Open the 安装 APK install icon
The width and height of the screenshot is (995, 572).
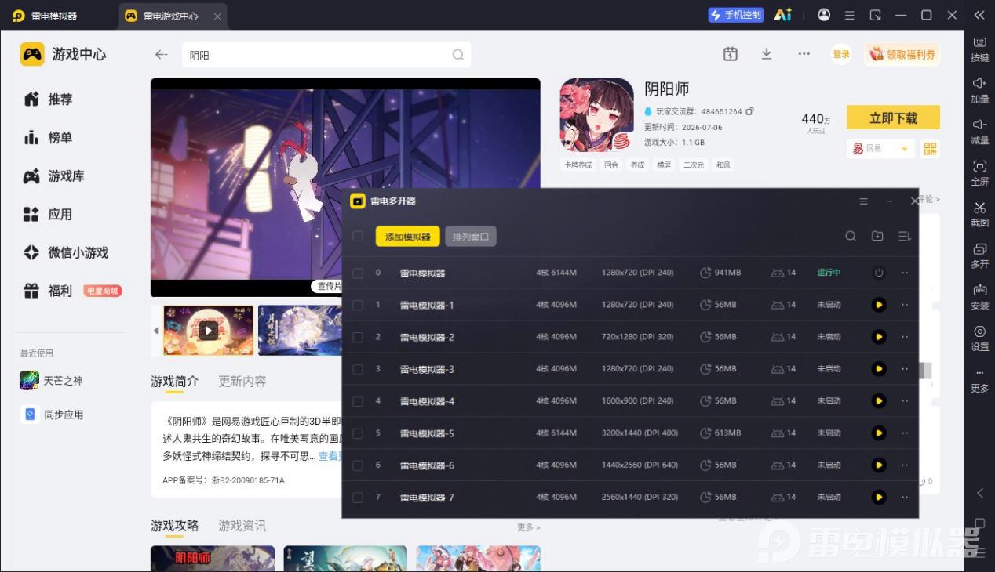(x=979, y=296)
